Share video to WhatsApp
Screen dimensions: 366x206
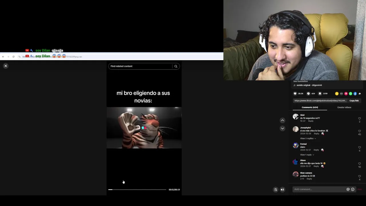click(351, 94)
